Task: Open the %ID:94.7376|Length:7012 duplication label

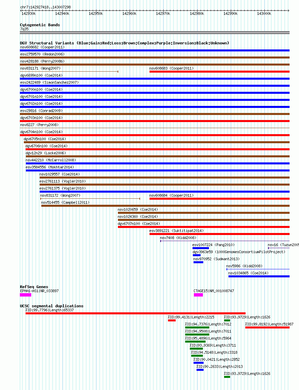Action: (208, 324)
